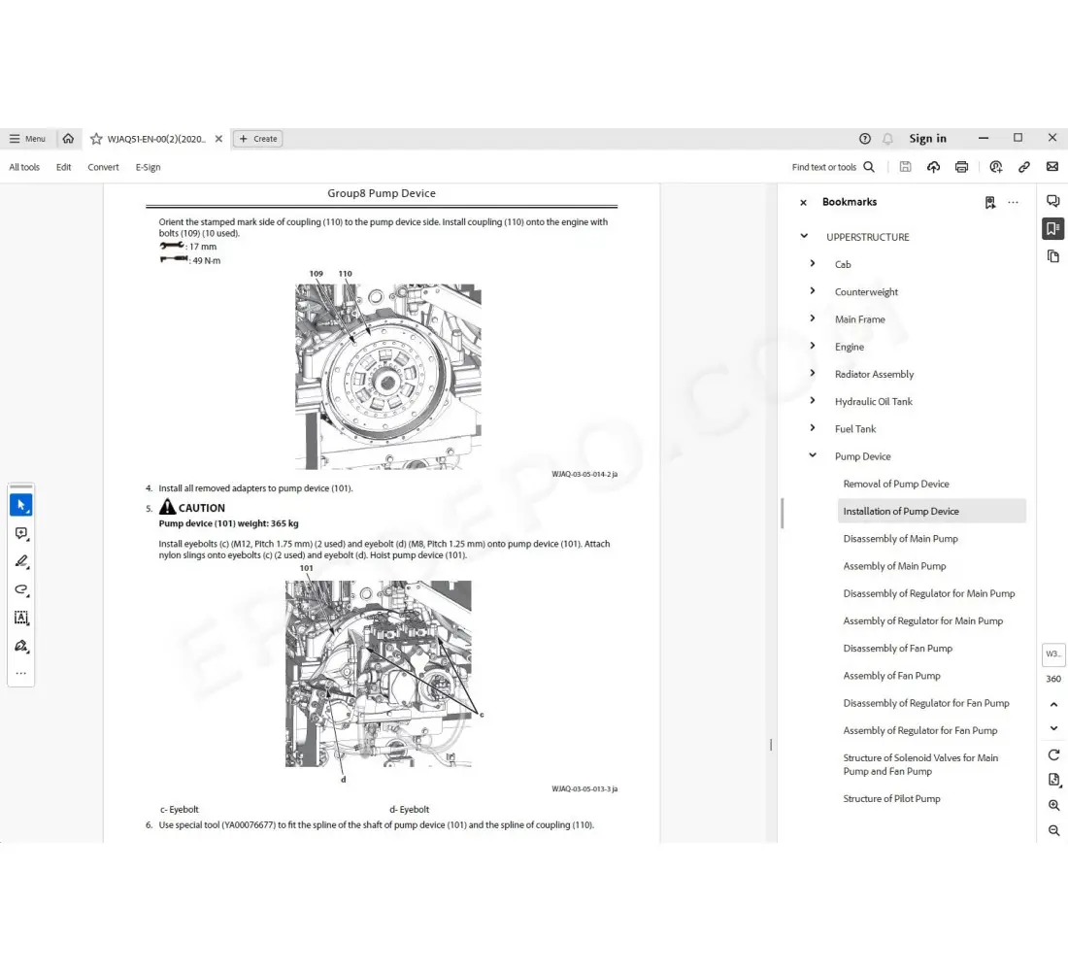Open Bookmarks panel options ellipsis

point(1013,202)
